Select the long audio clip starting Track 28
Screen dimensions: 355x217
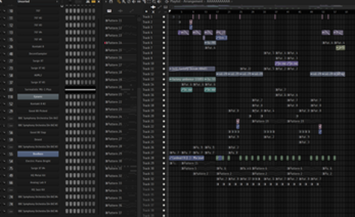point(187,158)
